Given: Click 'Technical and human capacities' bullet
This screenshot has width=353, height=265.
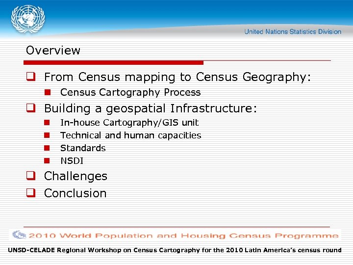Looking at the screenshot, I should click(130, 135).
